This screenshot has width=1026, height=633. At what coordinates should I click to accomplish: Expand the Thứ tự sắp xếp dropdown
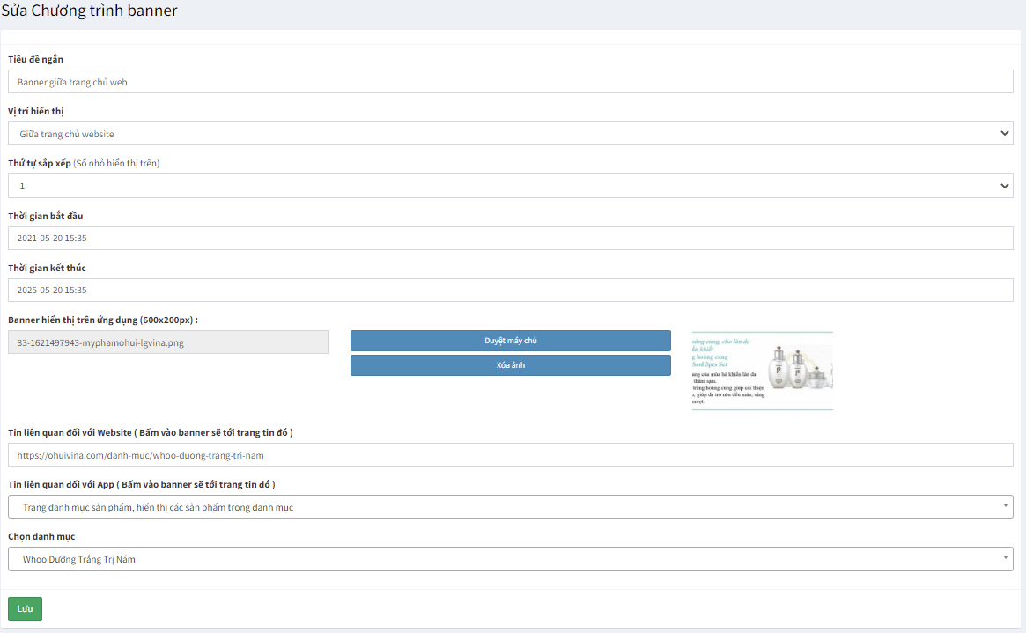(x=510, y=186)
